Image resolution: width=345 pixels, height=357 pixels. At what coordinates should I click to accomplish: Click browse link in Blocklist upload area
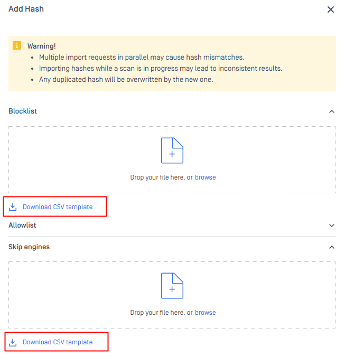(205, 177)
